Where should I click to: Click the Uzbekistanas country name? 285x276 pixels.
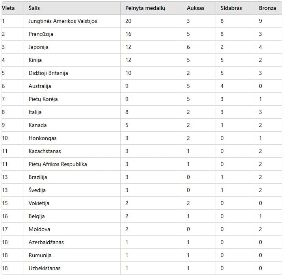pyautogui.click(x=45, y=269)
